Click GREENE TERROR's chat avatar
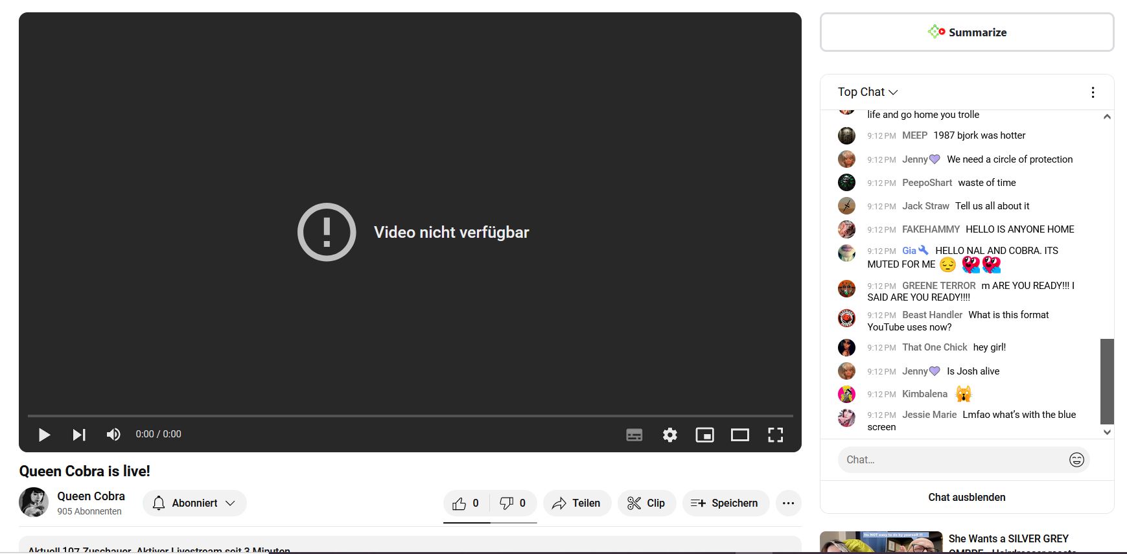 click(846, 288)
